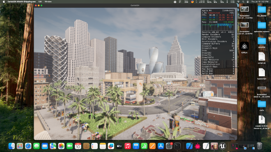Open the Photos app in the Dock
This screenshot has width=271, height=152.
[x=61, y=146]
